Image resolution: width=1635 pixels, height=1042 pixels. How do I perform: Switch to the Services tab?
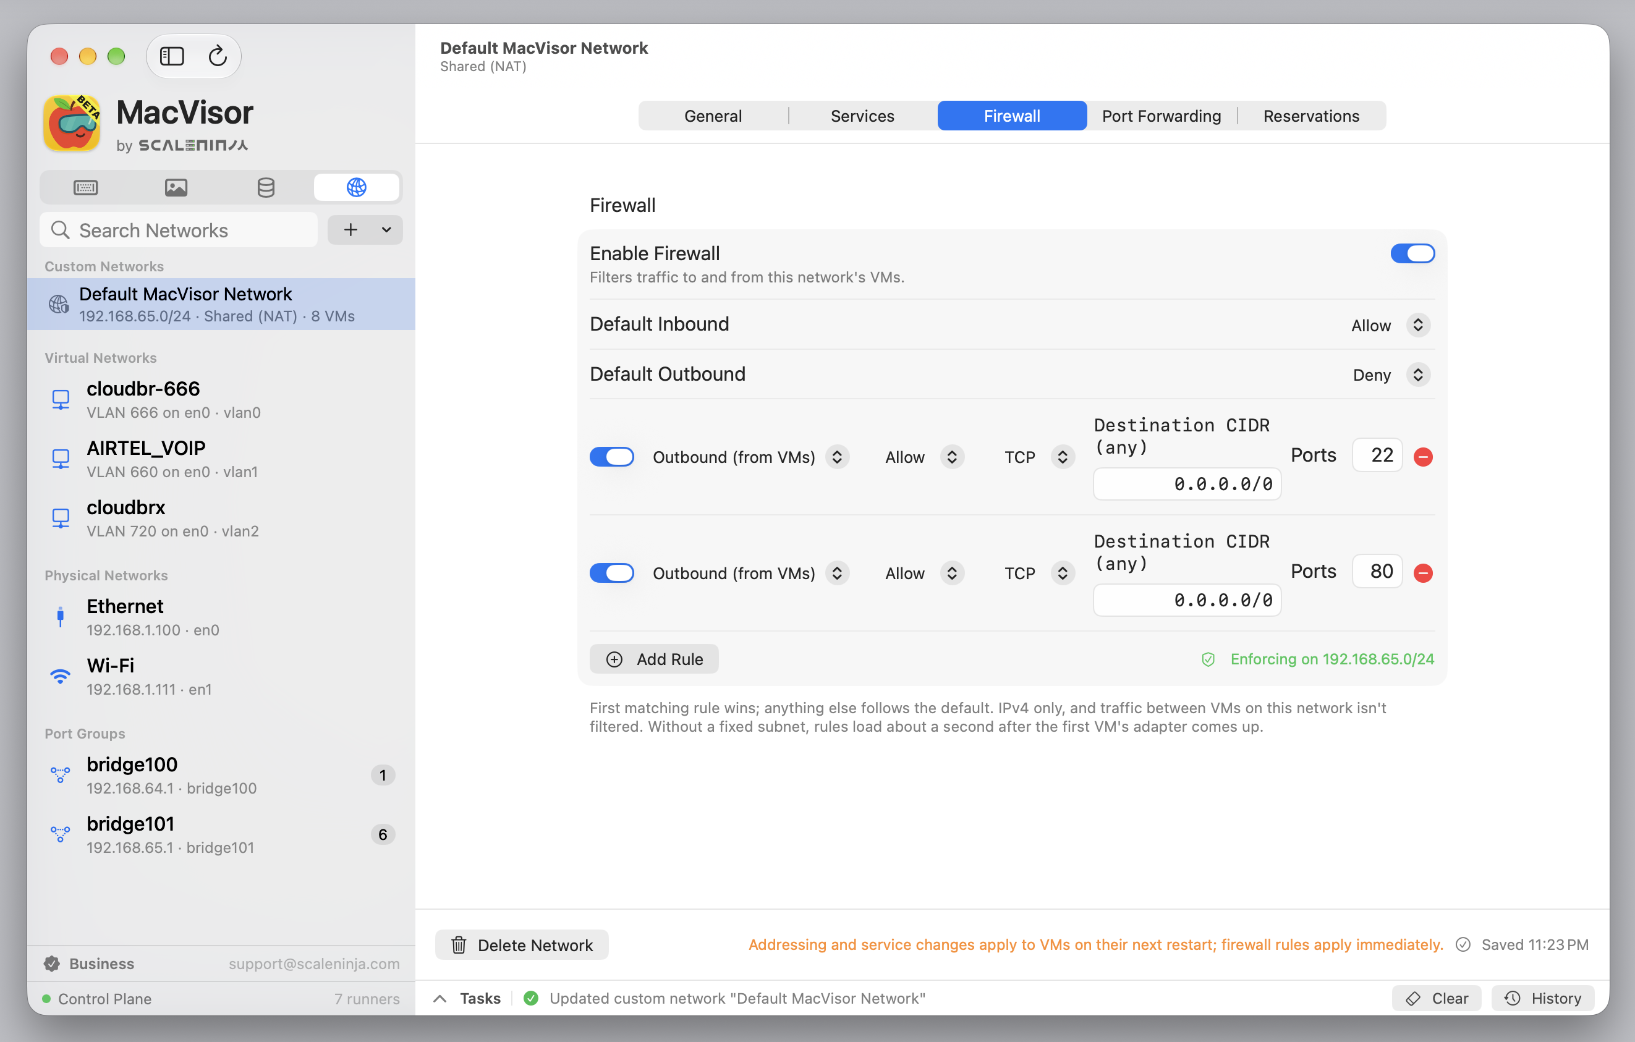point(862,116)
